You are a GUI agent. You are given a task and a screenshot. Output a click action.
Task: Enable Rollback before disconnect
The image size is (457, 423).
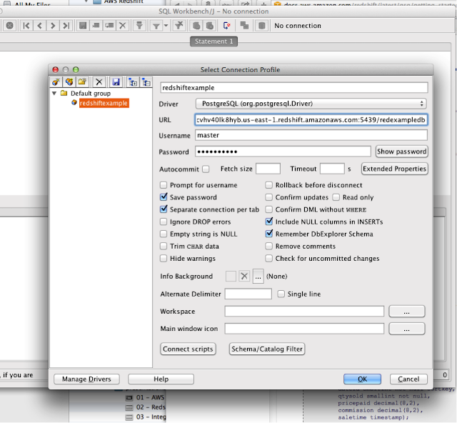268,185
